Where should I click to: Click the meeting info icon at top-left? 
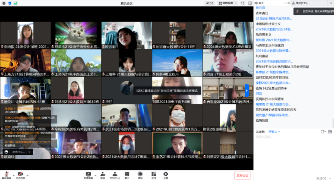(4, 3)
